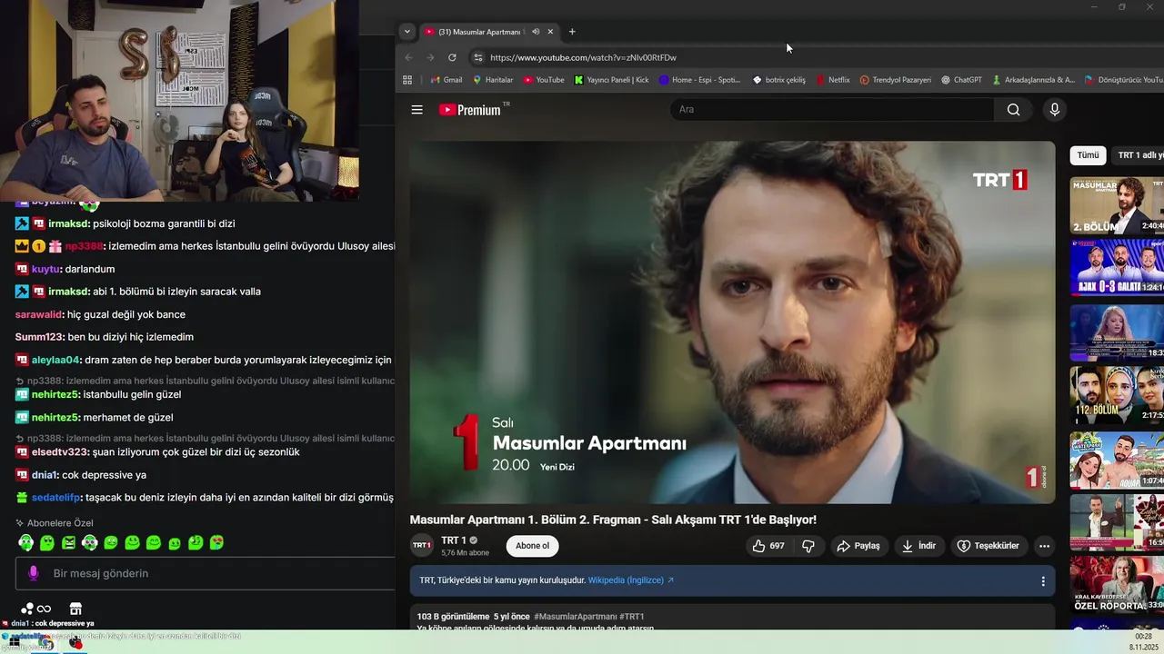The width and height of the screenshot is (1164, 654).
Task: Open Yayıncı Paneli | Kick bookmark
Action: [x=611, y=80]
